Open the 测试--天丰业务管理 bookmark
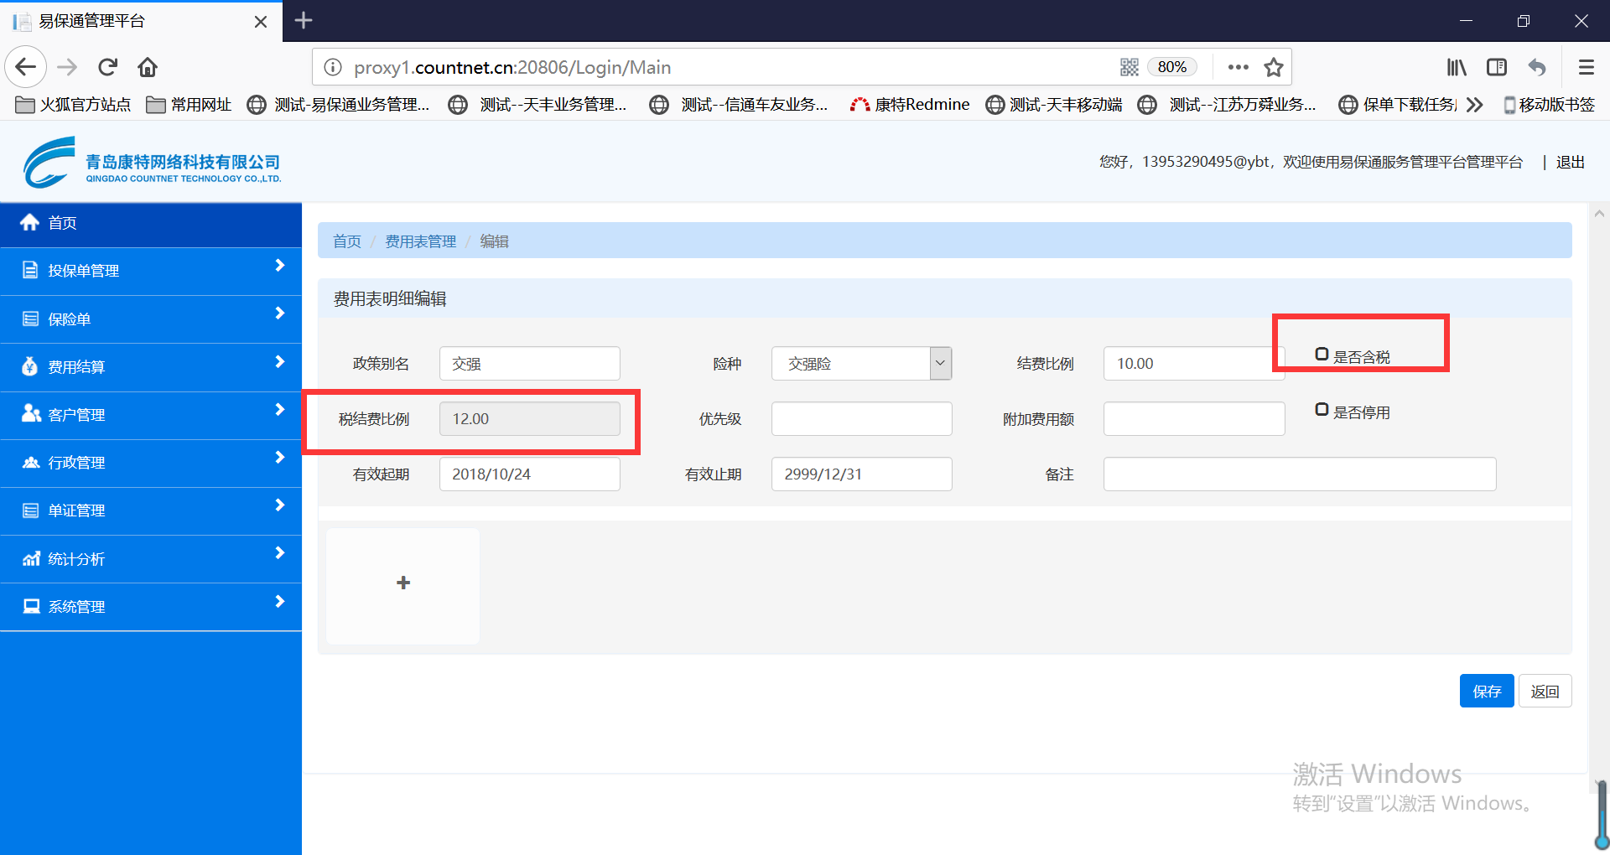This screenshot has height=855, width=1610. point(538,105)
